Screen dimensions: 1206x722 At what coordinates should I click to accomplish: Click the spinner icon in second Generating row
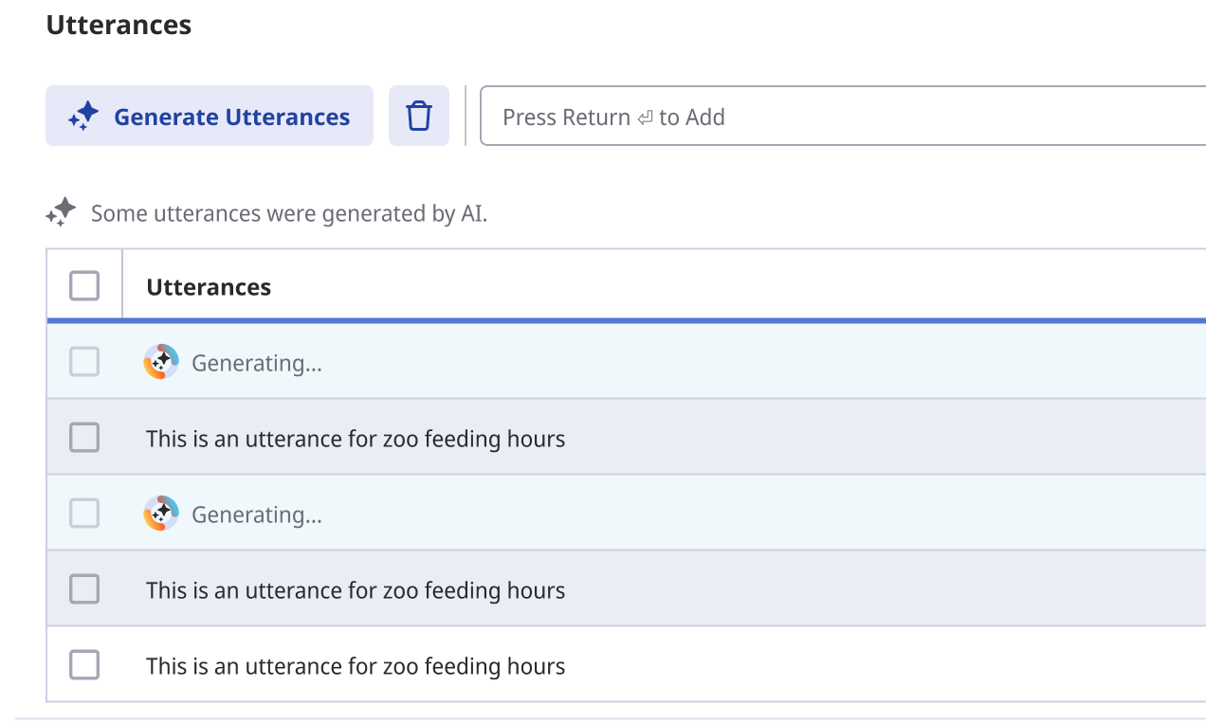(x=161, y=514)
